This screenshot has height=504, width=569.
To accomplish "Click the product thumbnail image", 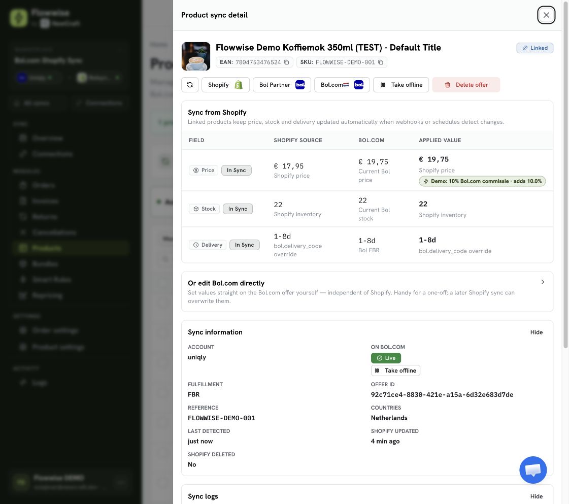I will coord(196,56).
